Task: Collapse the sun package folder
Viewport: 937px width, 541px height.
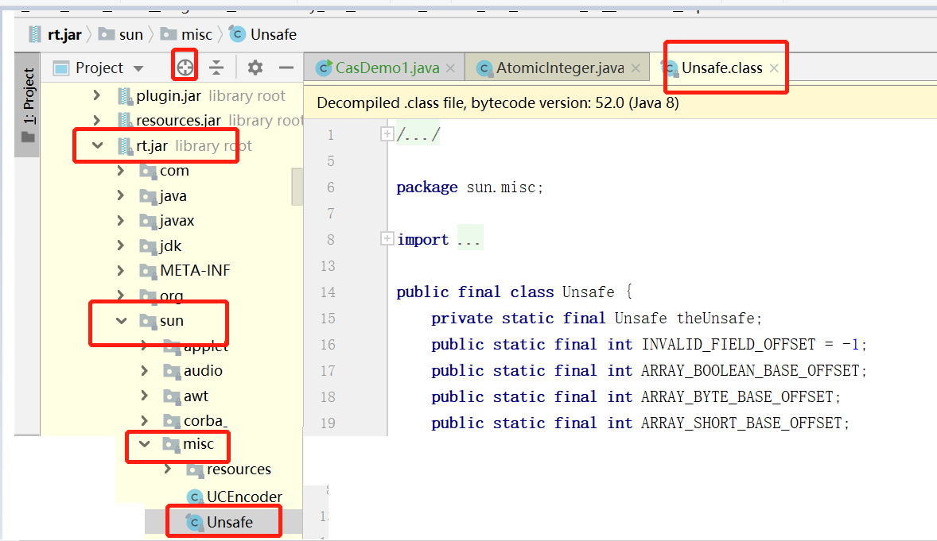Action: click(x=122, y=321)
